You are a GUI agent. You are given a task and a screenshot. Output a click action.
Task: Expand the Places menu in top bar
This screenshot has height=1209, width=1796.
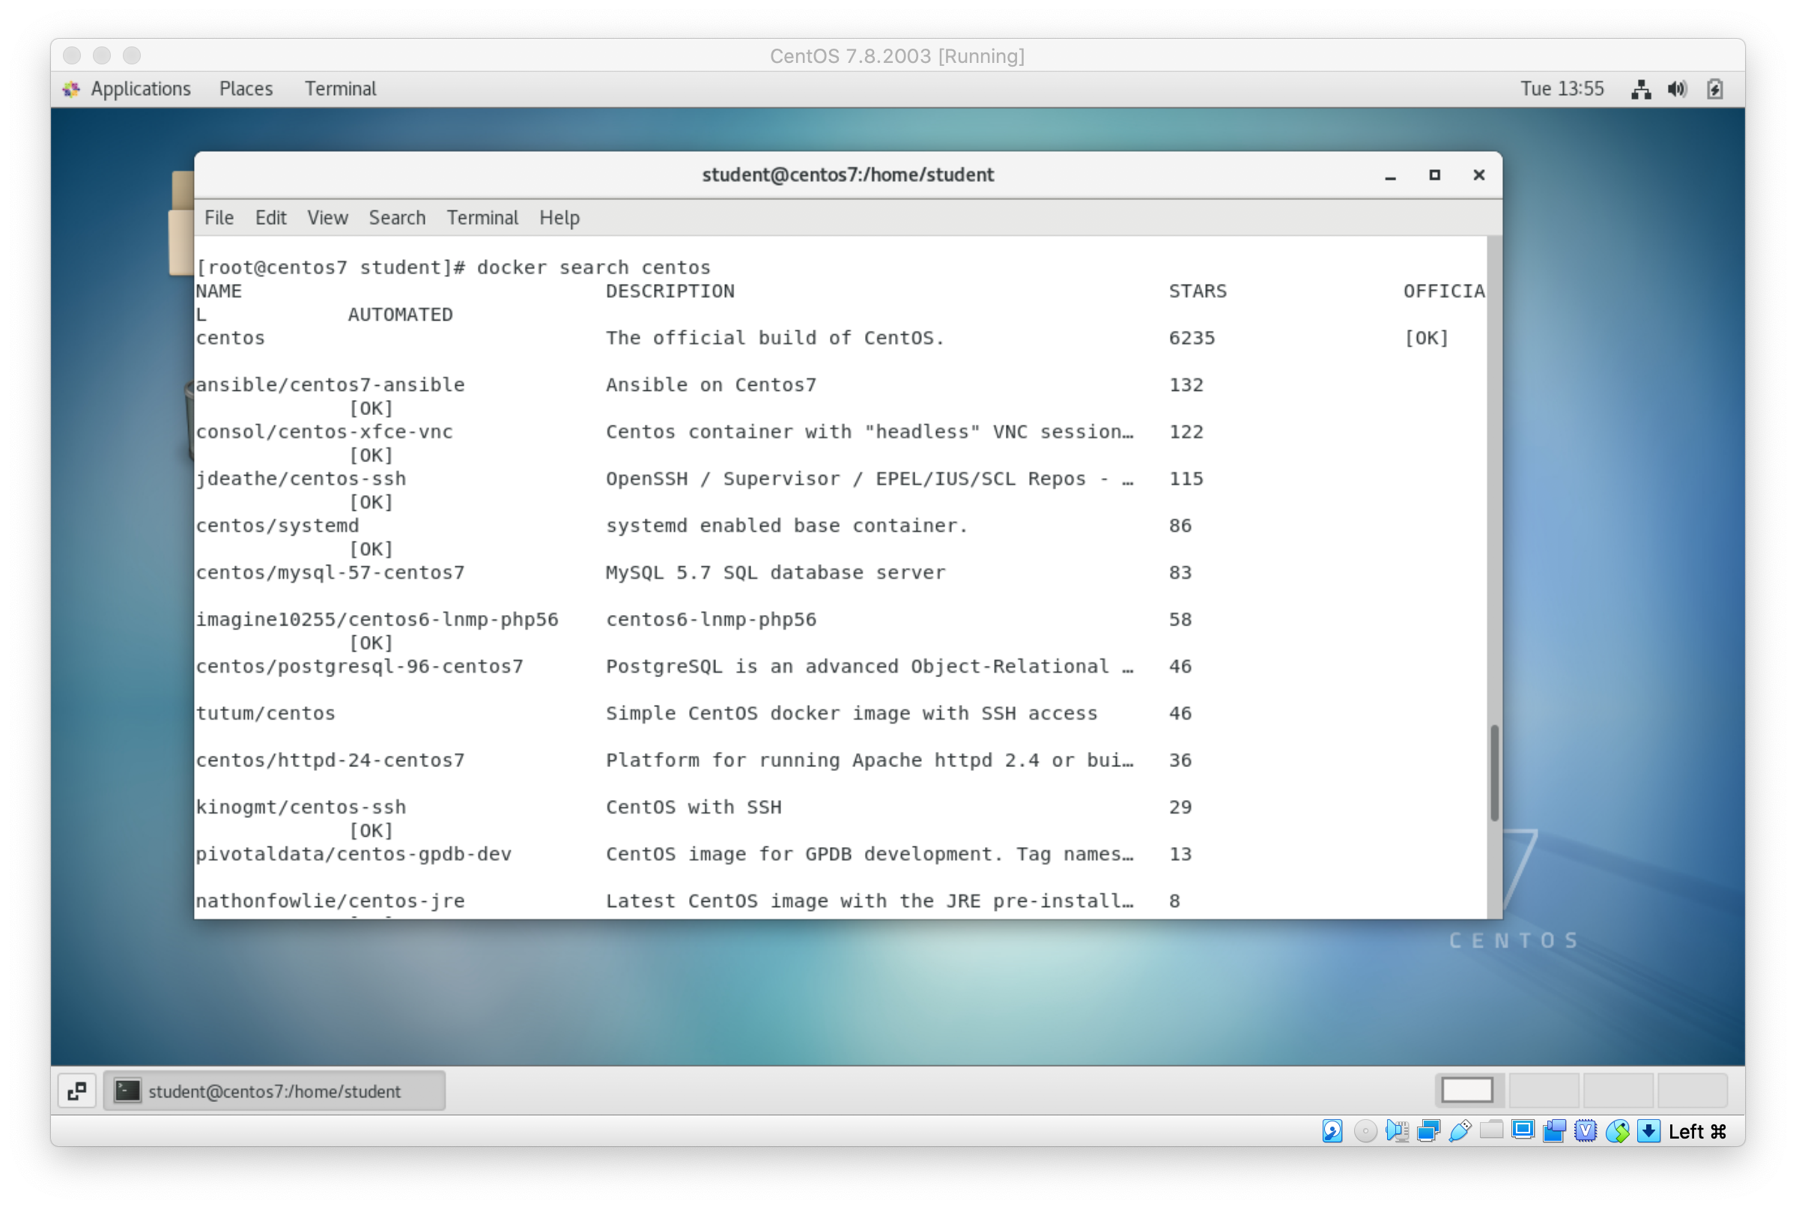point(246,89)
